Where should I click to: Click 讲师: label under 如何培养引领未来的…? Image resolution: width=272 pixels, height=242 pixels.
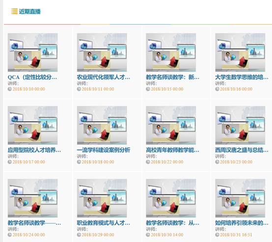tap(220, 229)
